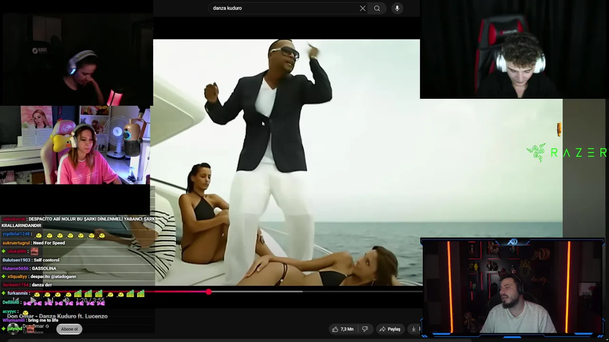Click the Razer logo overlay

click(567, 152)
